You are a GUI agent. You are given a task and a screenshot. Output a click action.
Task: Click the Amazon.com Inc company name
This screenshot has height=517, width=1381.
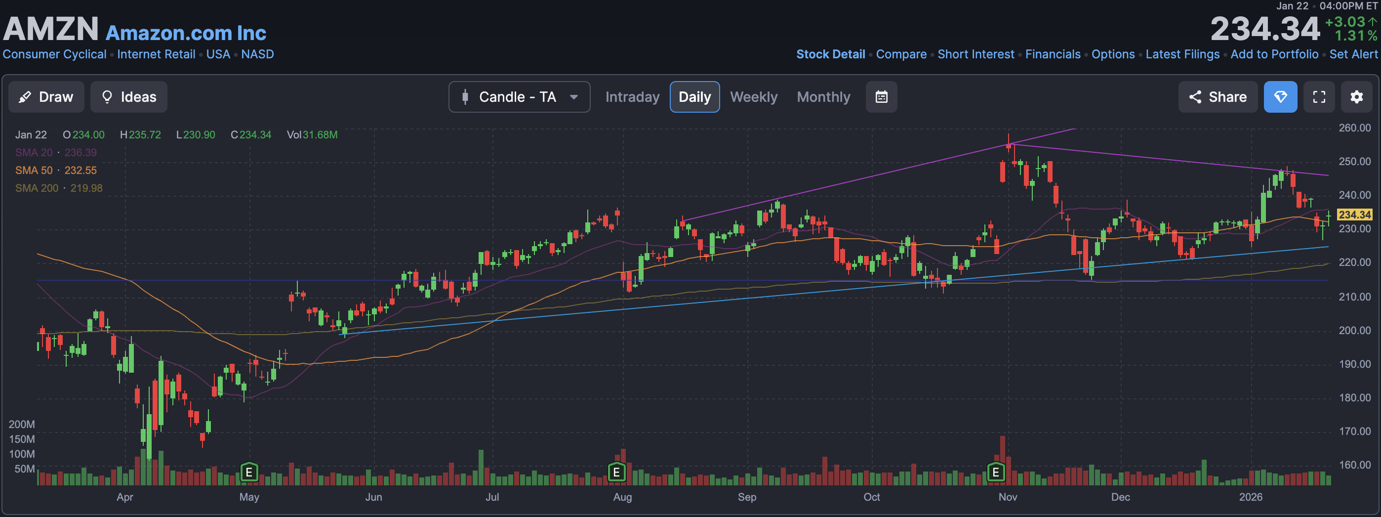(x=186, y=33)
